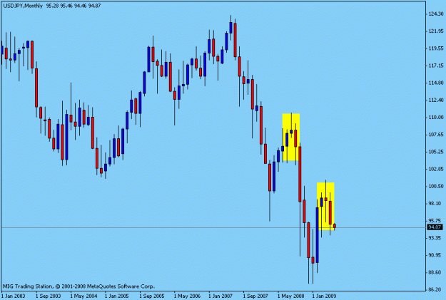Select the 86.20 price level label
446x300 pixels.
coord(436,289)
